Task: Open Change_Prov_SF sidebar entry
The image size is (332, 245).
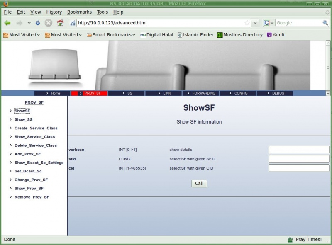Action: 31,180
